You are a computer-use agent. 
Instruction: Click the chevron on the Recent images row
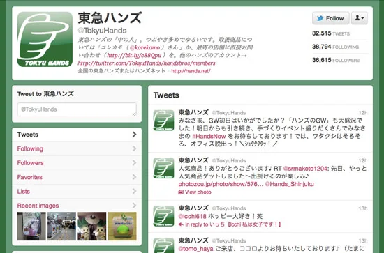click(134, 205)
